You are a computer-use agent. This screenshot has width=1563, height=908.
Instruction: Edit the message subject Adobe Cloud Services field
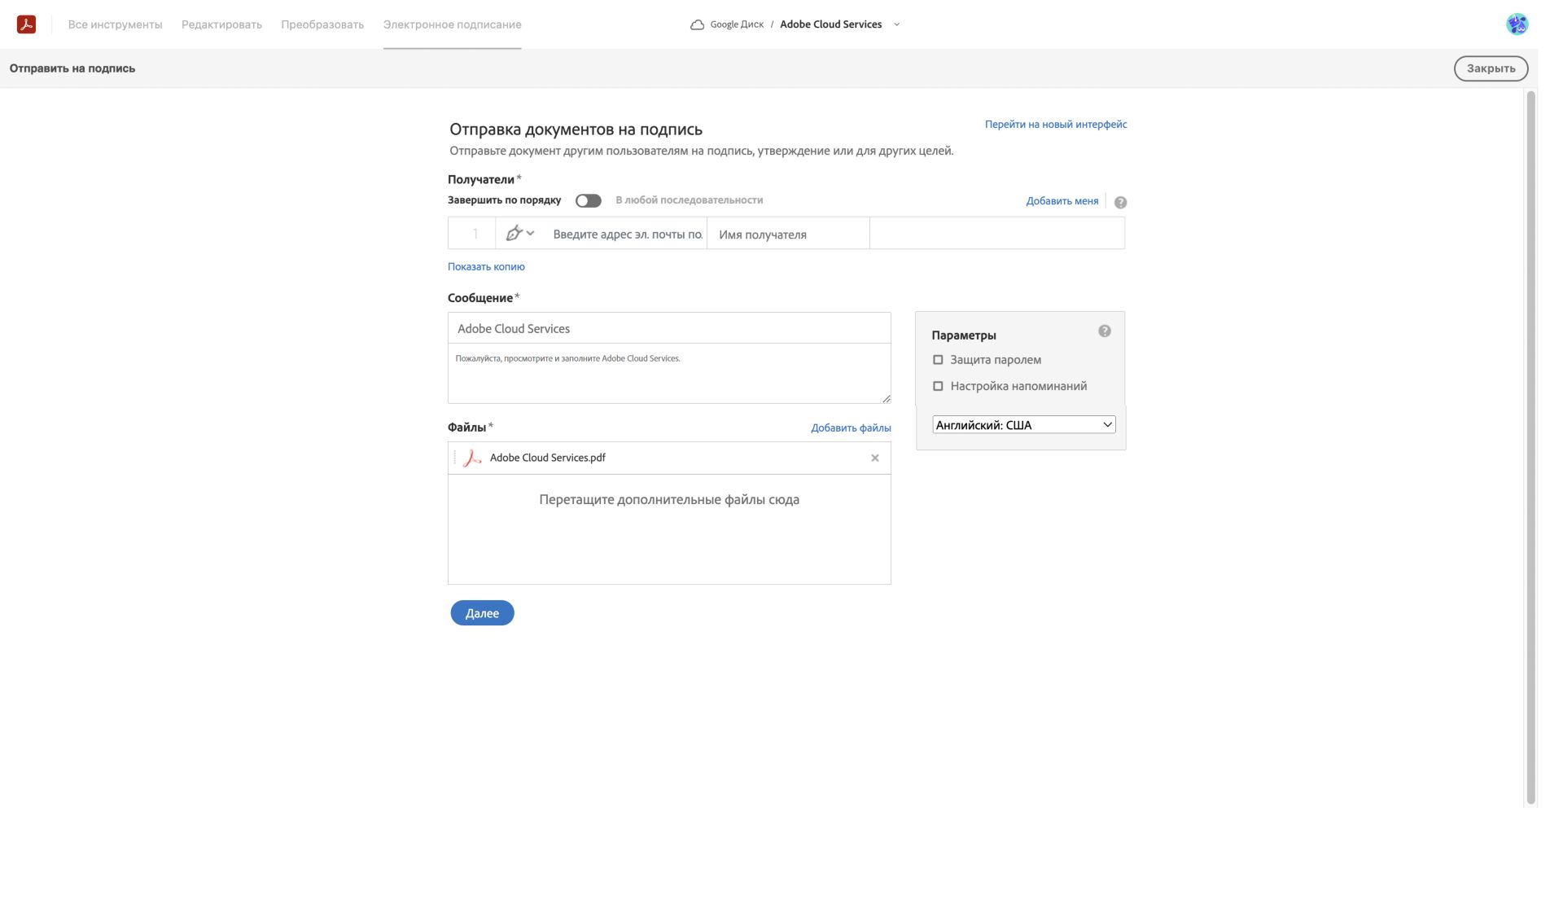[669, 328]
